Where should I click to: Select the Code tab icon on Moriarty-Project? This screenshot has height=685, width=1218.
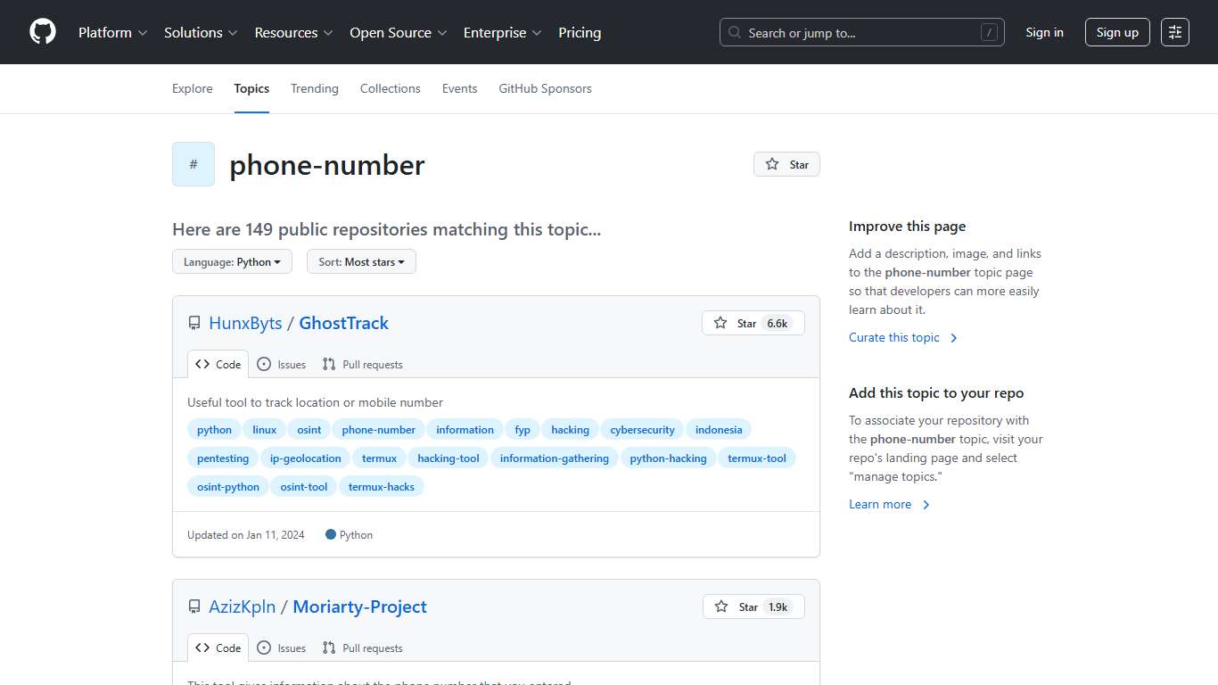(201, 648)
